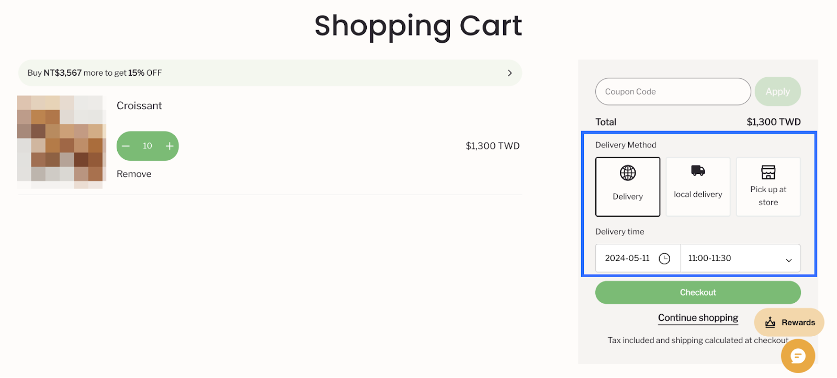Click the Croissant product thumbnail
Screen dimensions: 837x378
click(61, 141)
